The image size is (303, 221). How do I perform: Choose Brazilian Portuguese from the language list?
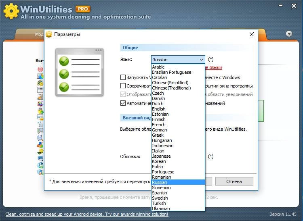pyautogui.click(x=178, y=72)
